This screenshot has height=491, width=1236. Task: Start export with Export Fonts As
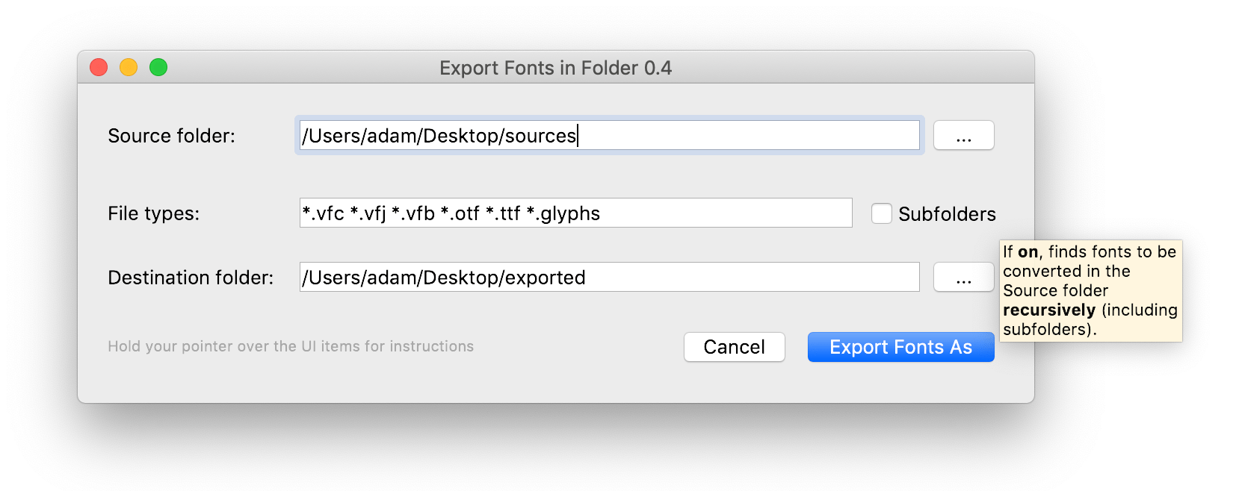click(x=900, y=347)
